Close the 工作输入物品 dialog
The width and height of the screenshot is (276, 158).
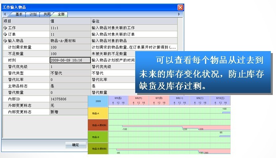180,8
